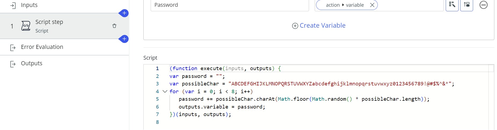Click the Create Variable plus icon
This screenshot has width=497, height=130.
[295, 26]
